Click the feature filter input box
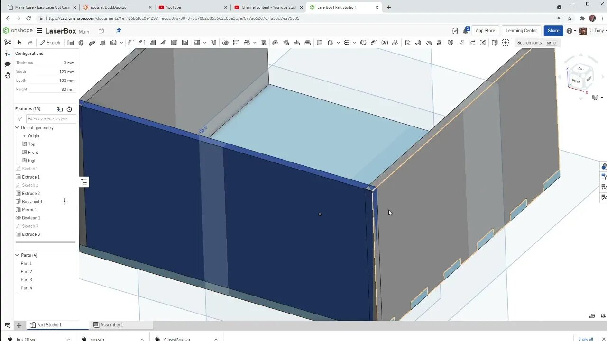 [51, 119]
